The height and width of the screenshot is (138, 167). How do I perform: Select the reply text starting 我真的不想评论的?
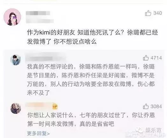point(91,80)
